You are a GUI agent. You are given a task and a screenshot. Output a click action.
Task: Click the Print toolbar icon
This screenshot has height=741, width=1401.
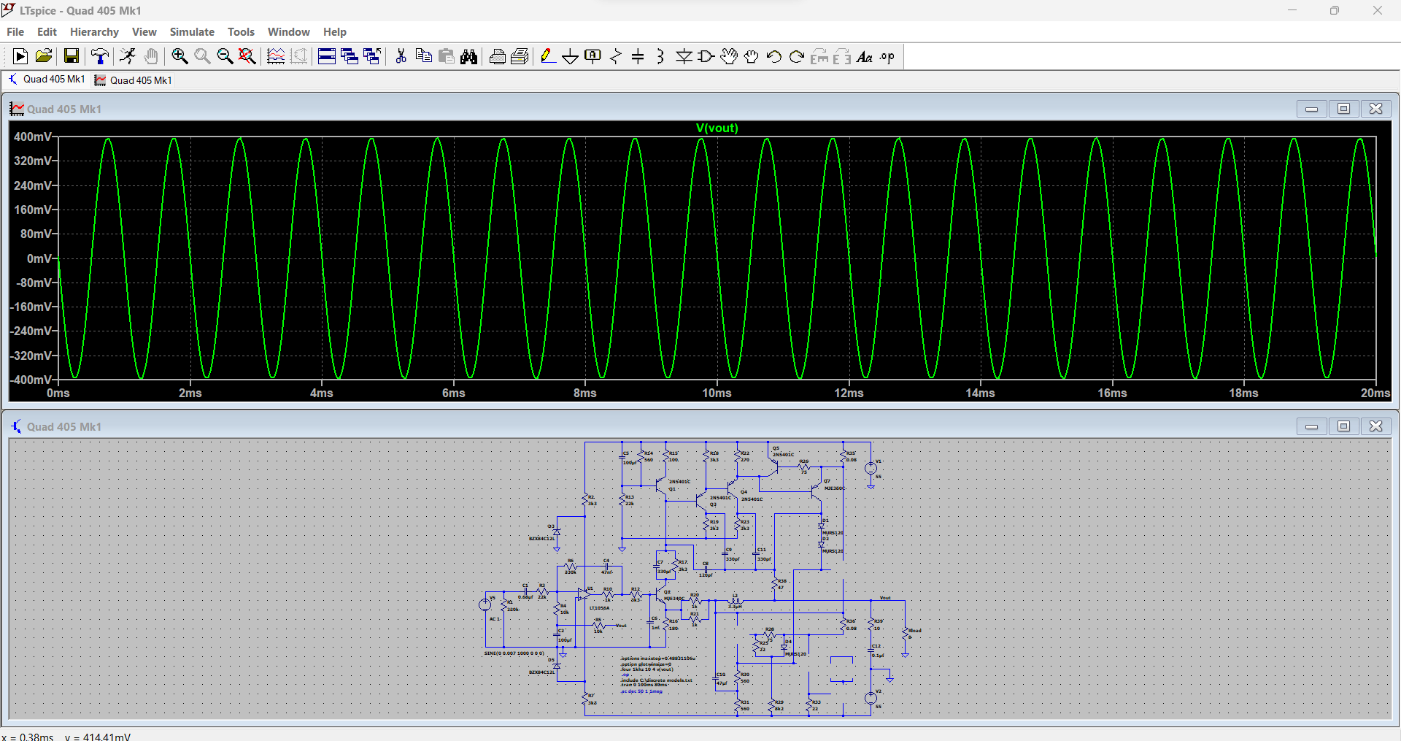pyautogui.click(x=520, y=56)
